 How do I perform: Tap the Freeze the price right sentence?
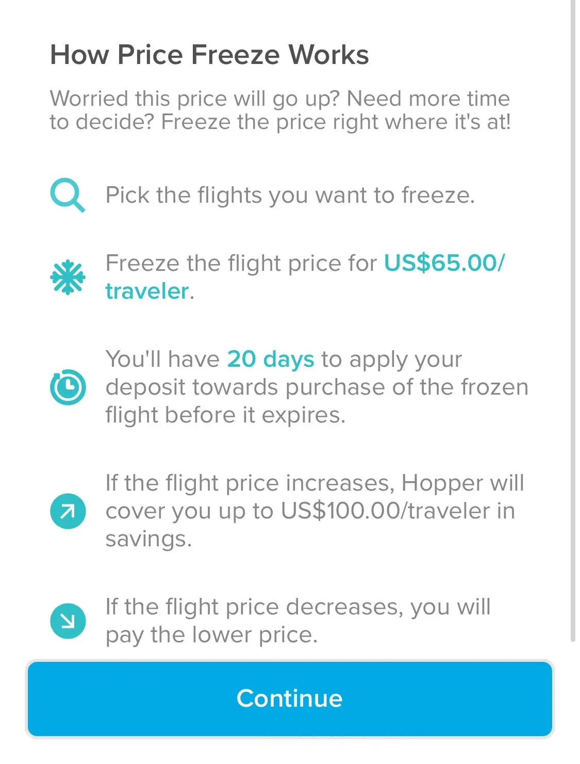pos(336,122)
